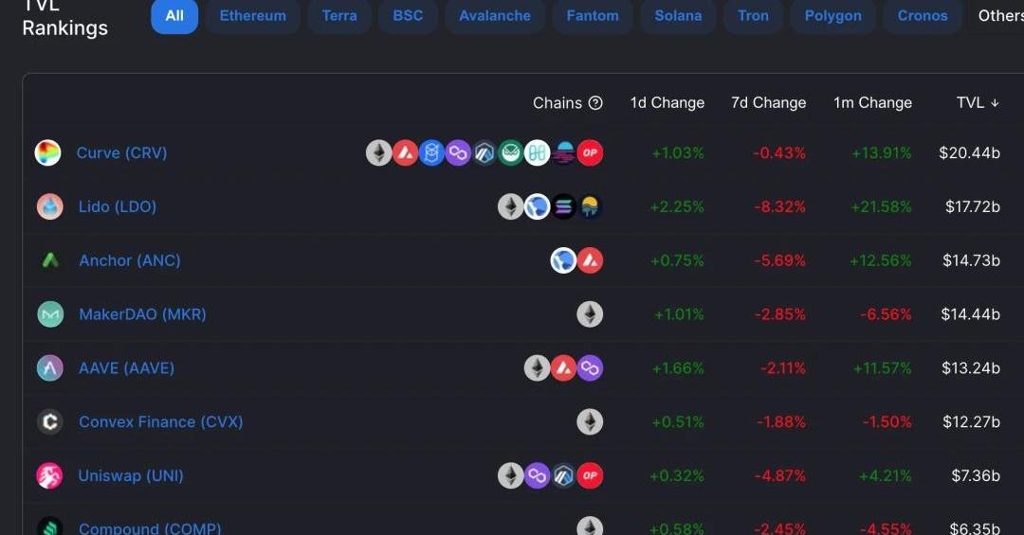Sort by 7d Change column header

769,102
